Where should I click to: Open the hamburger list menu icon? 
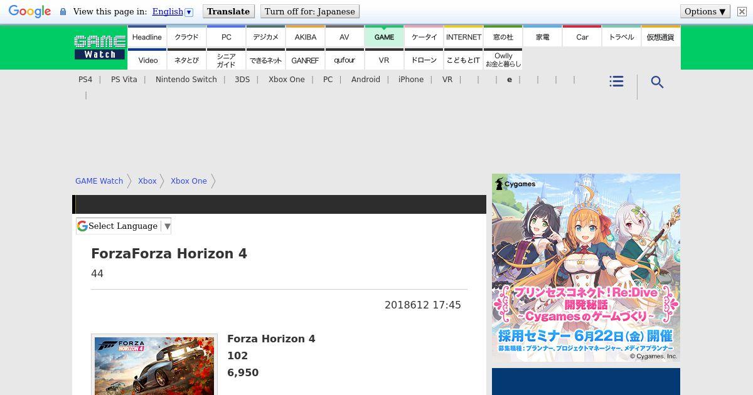click(x=616, y=82)
